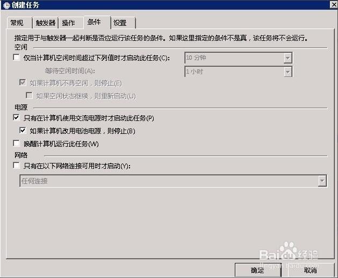
Task: Click the clock icon in the title bar
Action: (x=6, y=5)
